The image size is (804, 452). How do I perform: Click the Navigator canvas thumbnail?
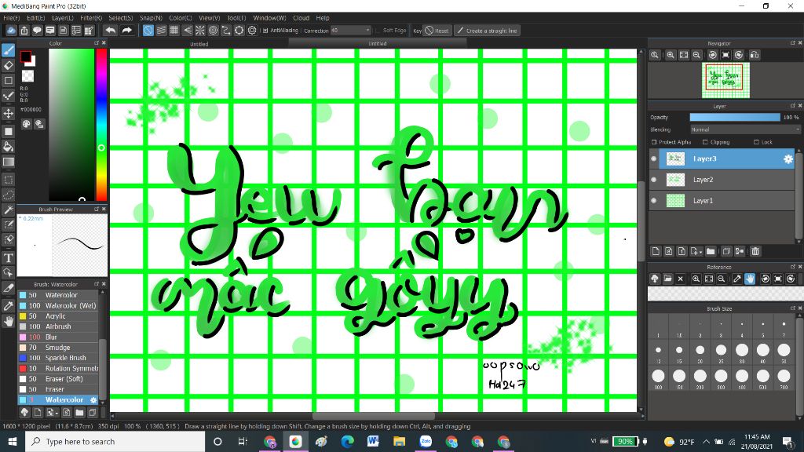[725, 81]
